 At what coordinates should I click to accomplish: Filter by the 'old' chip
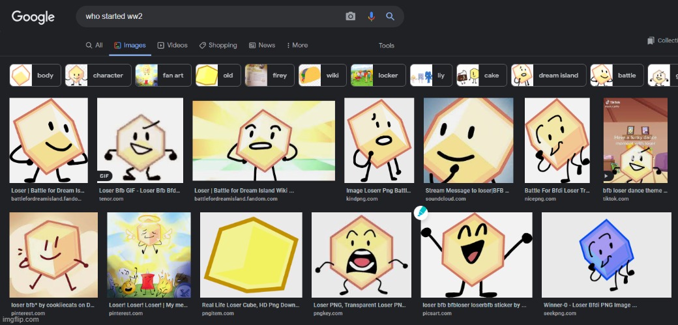click(218, 75)
